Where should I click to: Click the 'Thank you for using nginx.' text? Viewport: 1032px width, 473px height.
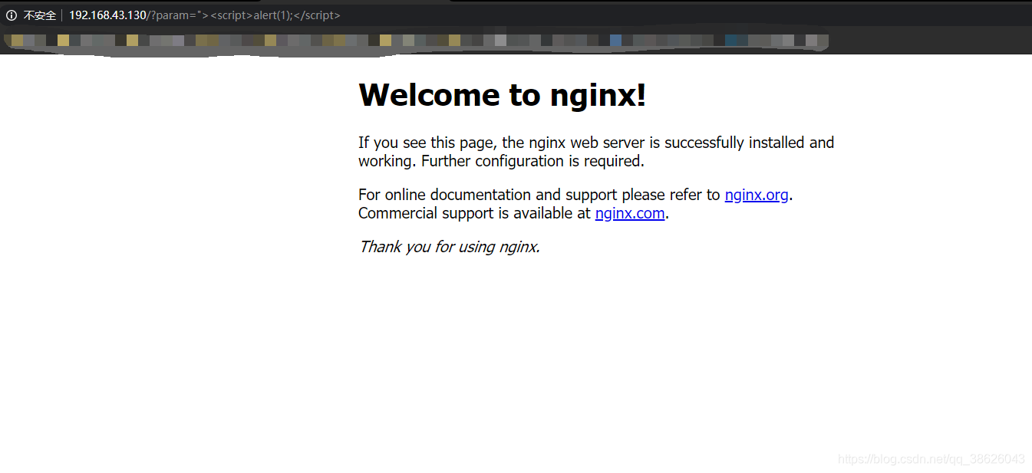[x=450, y=247]
